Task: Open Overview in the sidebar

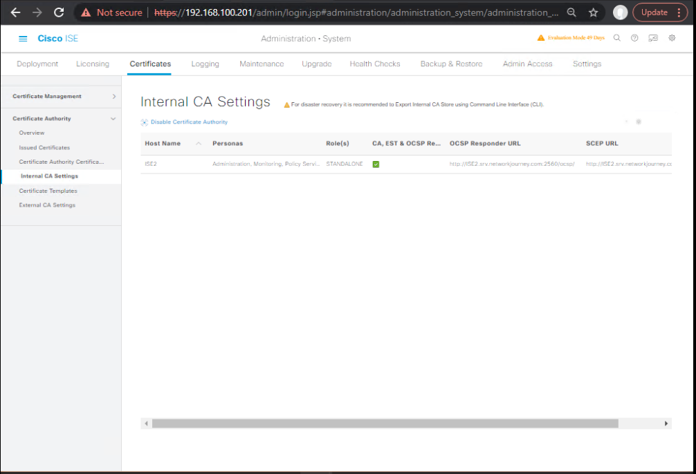Action: [x=32, y=133]
